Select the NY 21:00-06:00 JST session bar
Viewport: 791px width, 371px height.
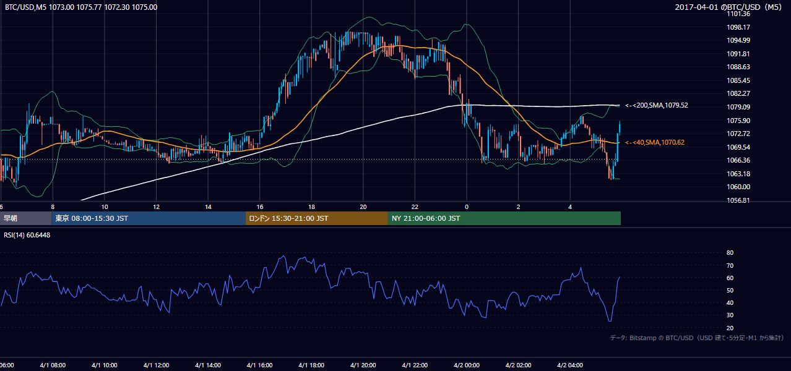point(504,218)
